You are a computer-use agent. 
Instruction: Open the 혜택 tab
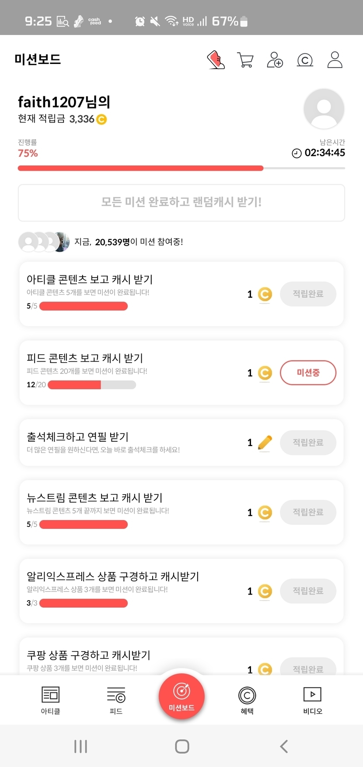(247, 700)
